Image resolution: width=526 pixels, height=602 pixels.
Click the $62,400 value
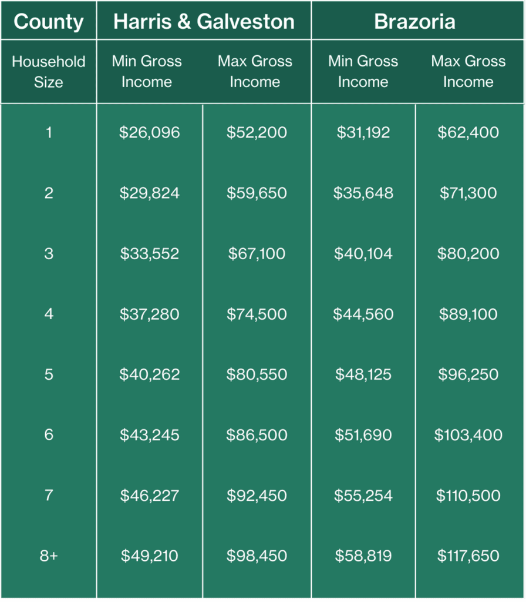click(x=468, y=133)
